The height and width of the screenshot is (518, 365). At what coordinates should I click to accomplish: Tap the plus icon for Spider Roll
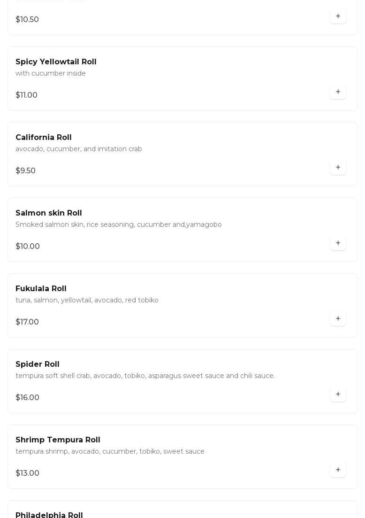coord(338,394)
